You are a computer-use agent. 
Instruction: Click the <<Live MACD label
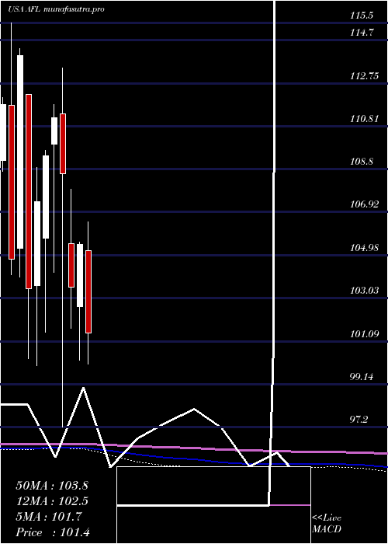click(x=327, y=524)
